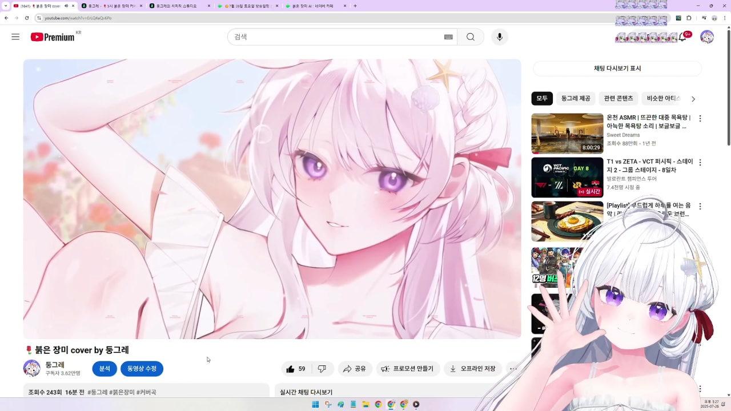
Task: Go to YouTube Premium home logo
Action: (53, 37)
